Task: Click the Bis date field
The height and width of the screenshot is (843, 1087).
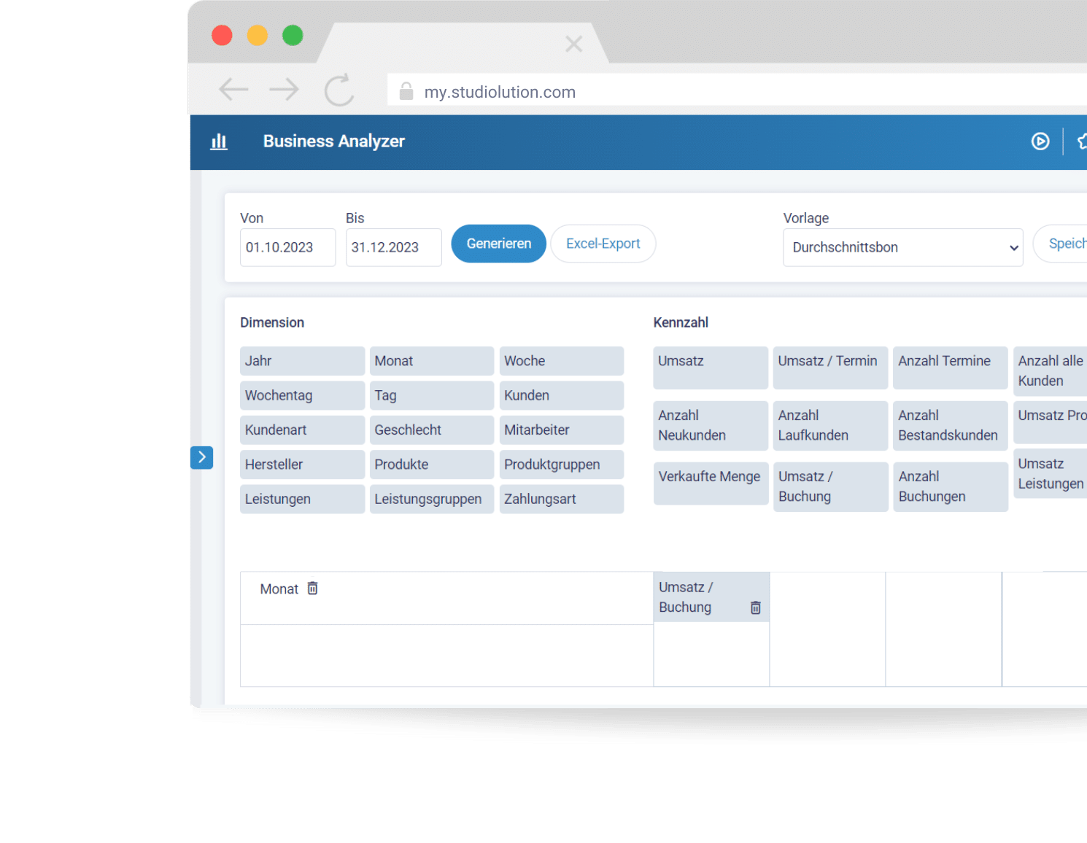Action: (393, 247)
